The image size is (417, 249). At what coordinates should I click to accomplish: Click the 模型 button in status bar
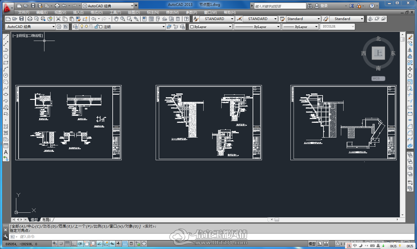coord(312,244)
